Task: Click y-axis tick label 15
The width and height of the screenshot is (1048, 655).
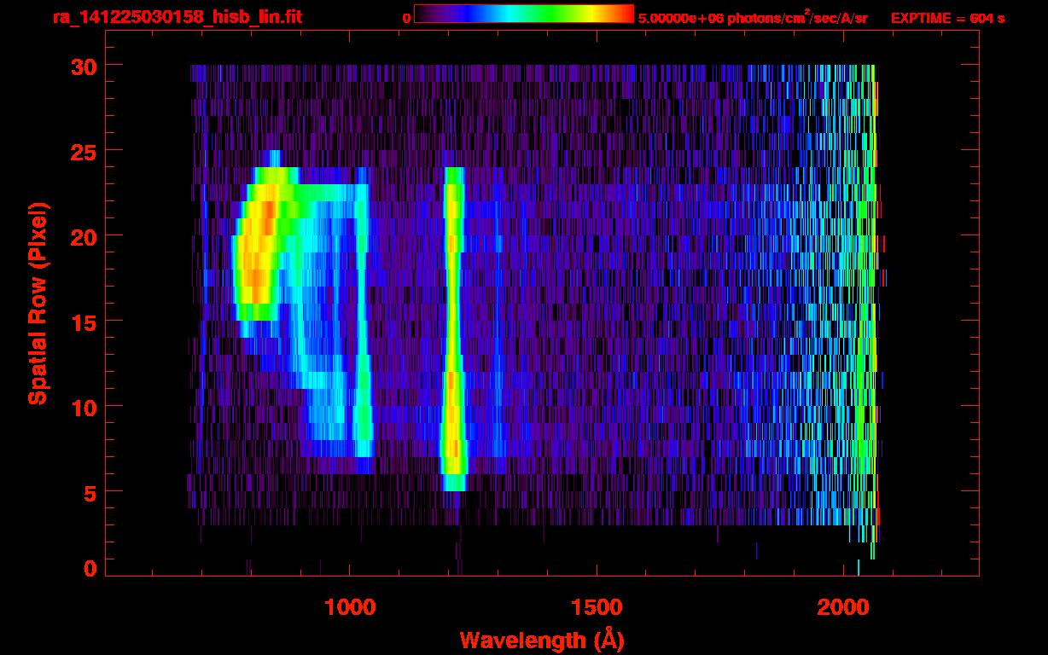Action: tap(84, 322)
